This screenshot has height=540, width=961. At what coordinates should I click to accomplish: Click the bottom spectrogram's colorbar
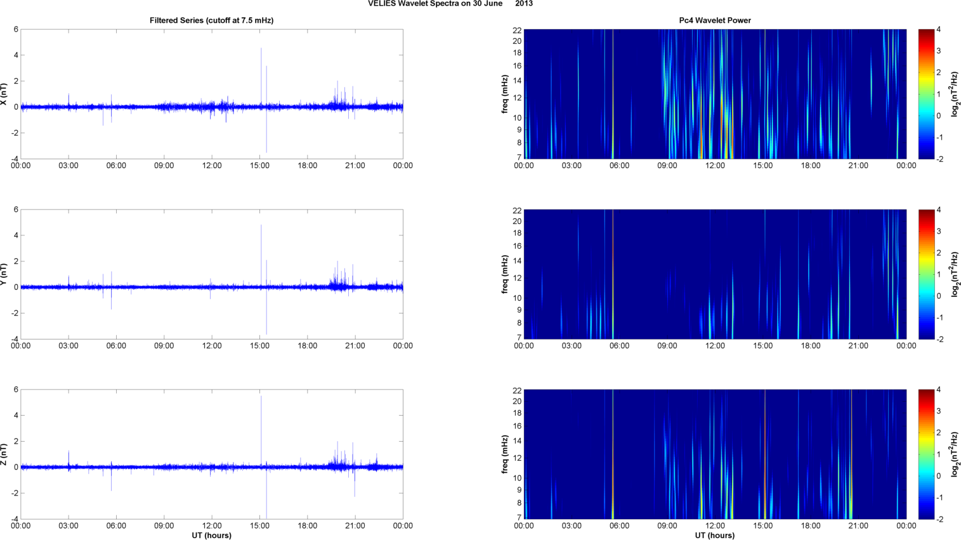926,454
